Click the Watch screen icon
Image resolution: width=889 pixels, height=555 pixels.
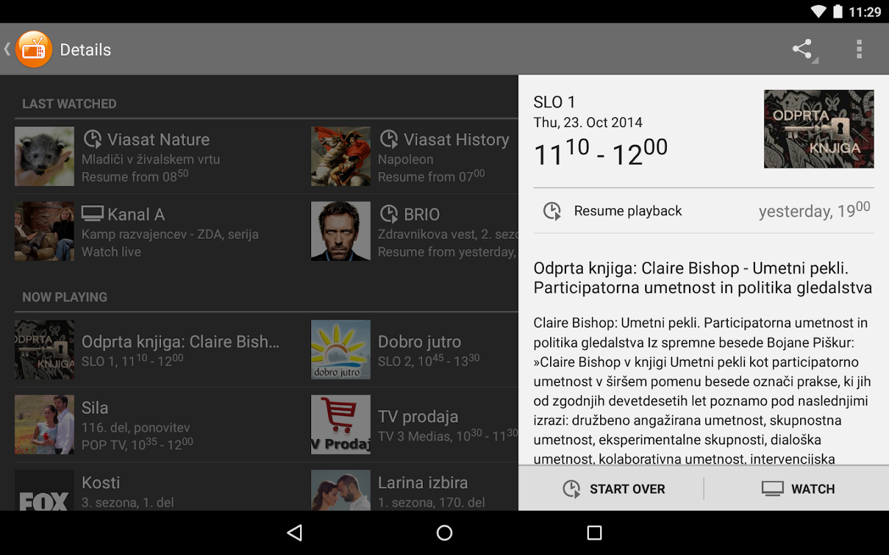pos(771,488)
